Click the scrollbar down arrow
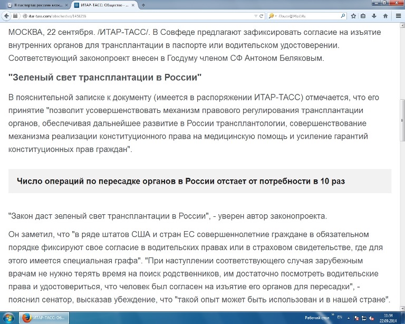Viewport: 405px width, 324px height. 402,308
